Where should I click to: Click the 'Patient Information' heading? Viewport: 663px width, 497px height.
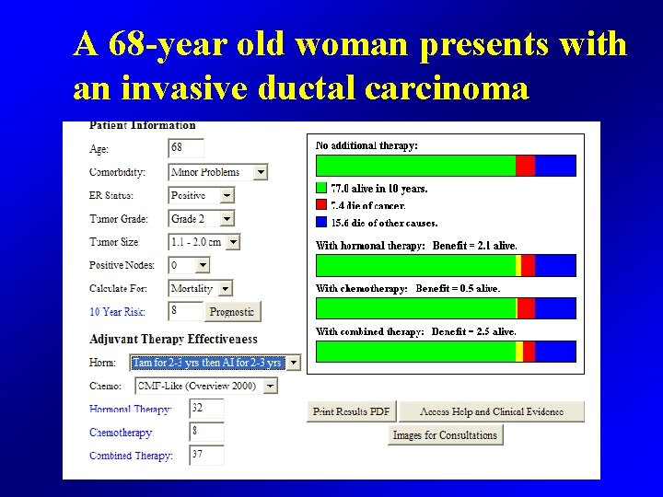point(143,125)
